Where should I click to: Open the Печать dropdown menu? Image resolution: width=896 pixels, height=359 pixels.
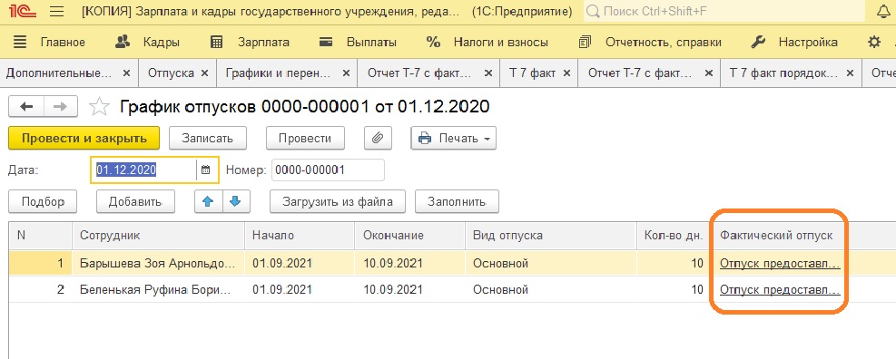click(x=454, y=138)
